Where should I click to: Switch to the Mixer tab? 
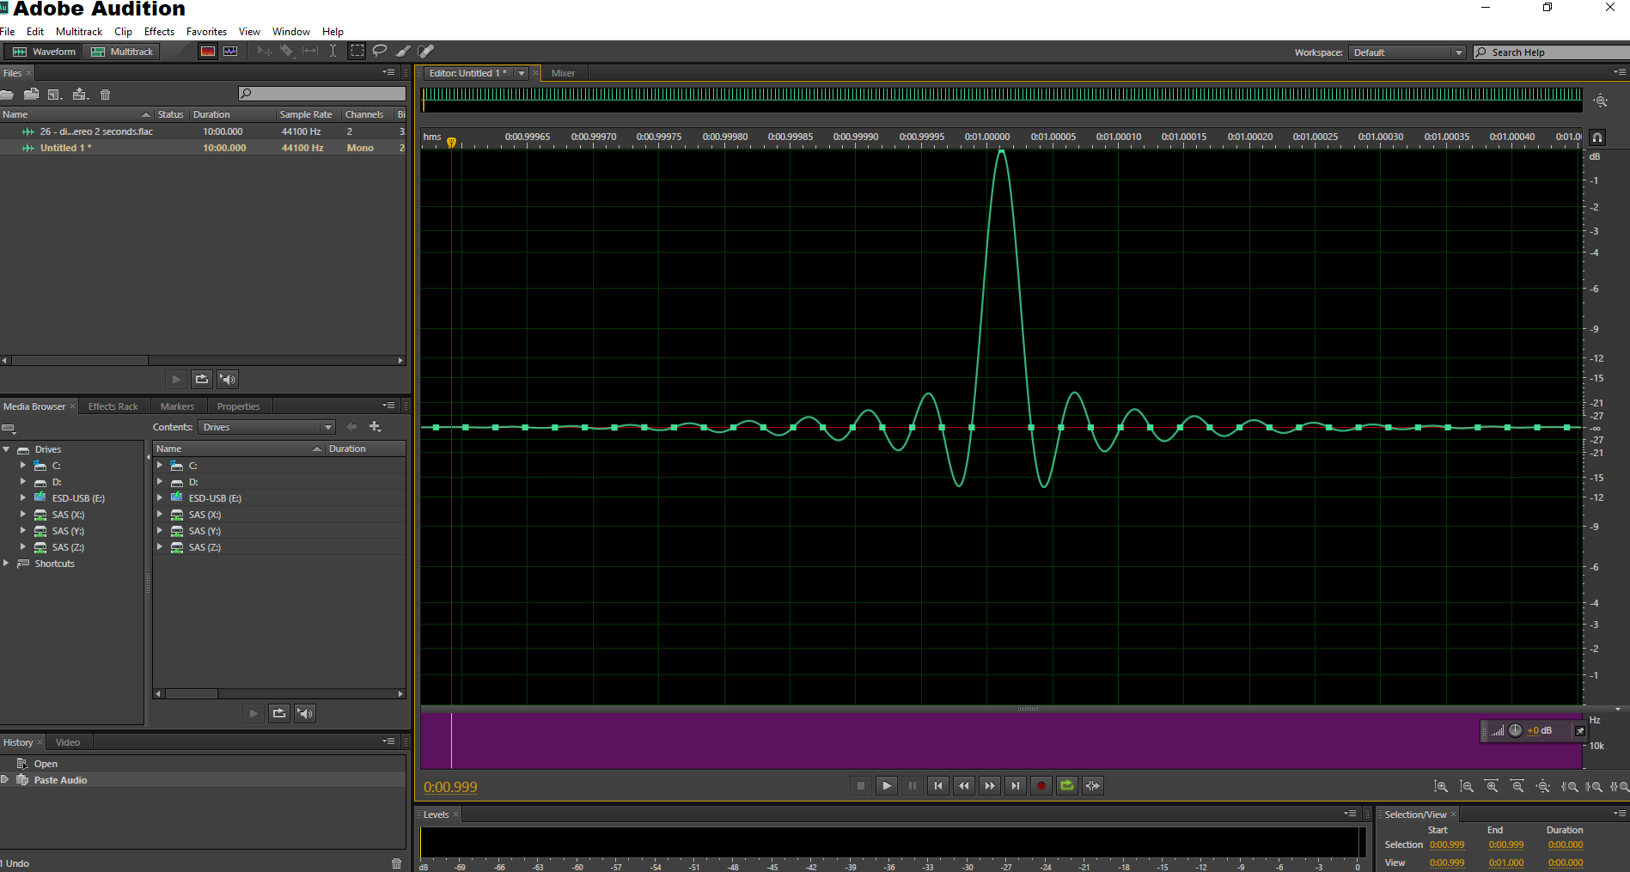coord(563,73)
